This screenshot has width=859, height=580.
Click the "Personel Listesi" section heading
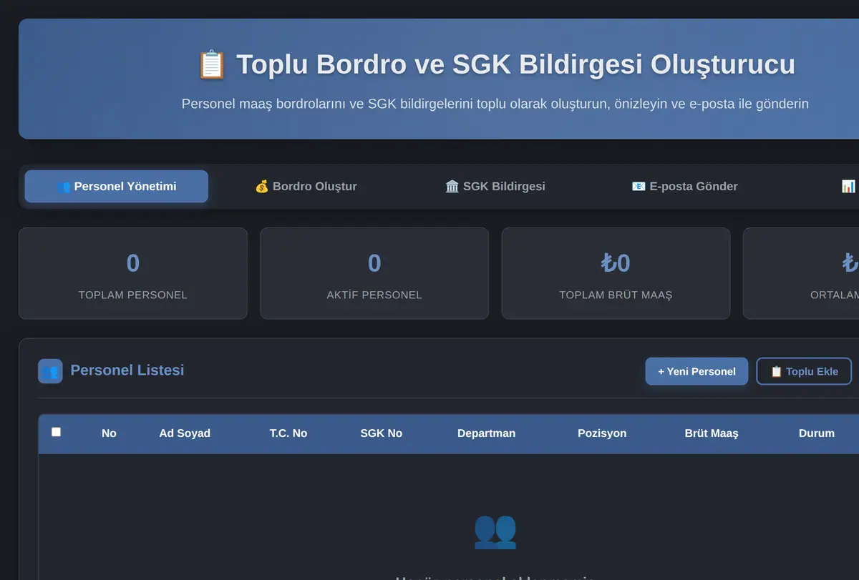(127, 370)
